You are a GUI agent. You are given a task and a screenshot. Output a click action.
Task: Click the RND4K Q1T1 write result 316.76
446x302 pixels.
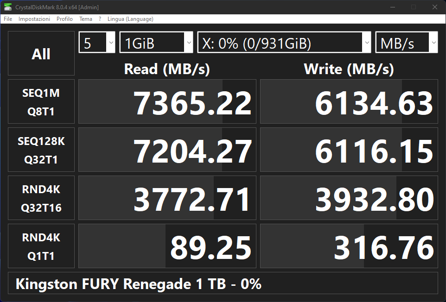(349, 246)
